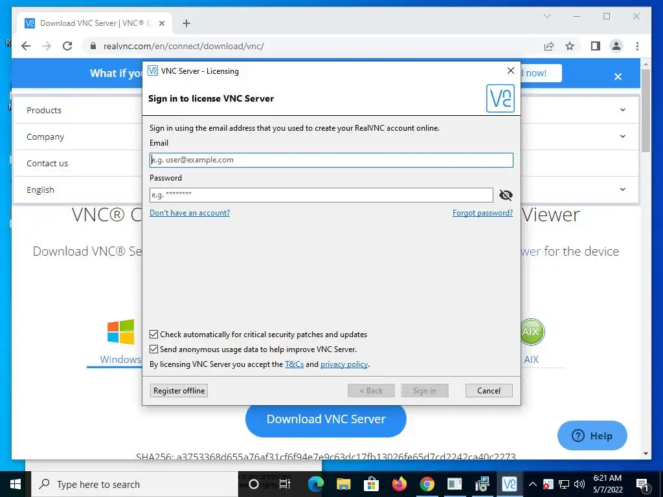Expand the Company menu

click(x=45, y=137)
